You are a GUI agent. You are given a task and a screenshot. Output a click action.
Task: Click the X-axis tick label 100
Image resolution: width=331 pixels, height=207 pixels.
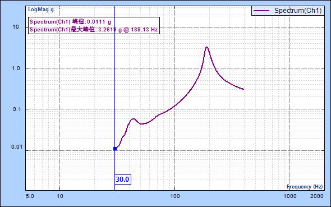pos(175,196)
